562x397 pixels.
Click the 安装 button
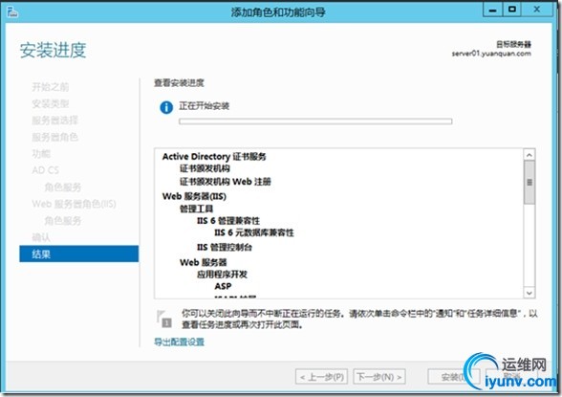pyautogui.click(x=453, y=377)
